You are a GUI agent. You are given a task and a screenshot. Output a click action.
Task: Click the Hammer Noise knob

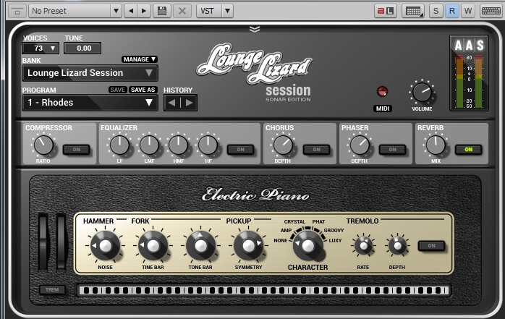(105, 246)
